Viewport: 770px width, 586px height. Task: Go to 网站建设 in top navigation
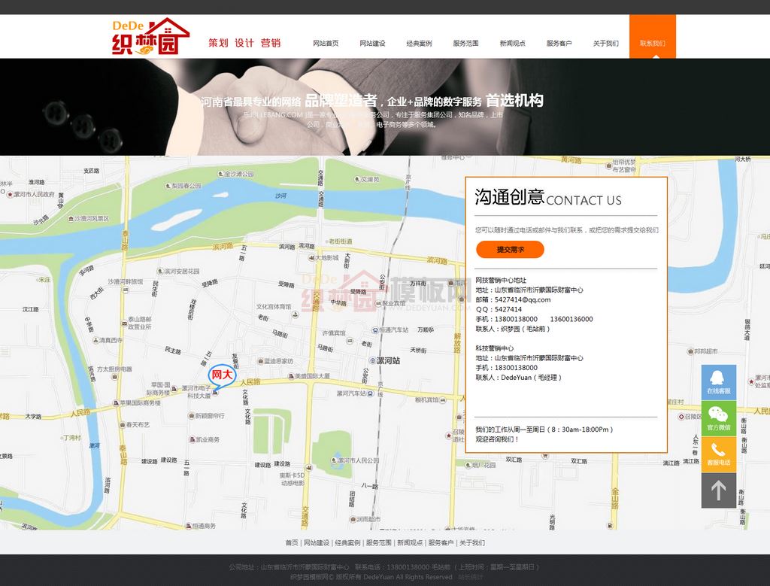(x=372, y=44)
